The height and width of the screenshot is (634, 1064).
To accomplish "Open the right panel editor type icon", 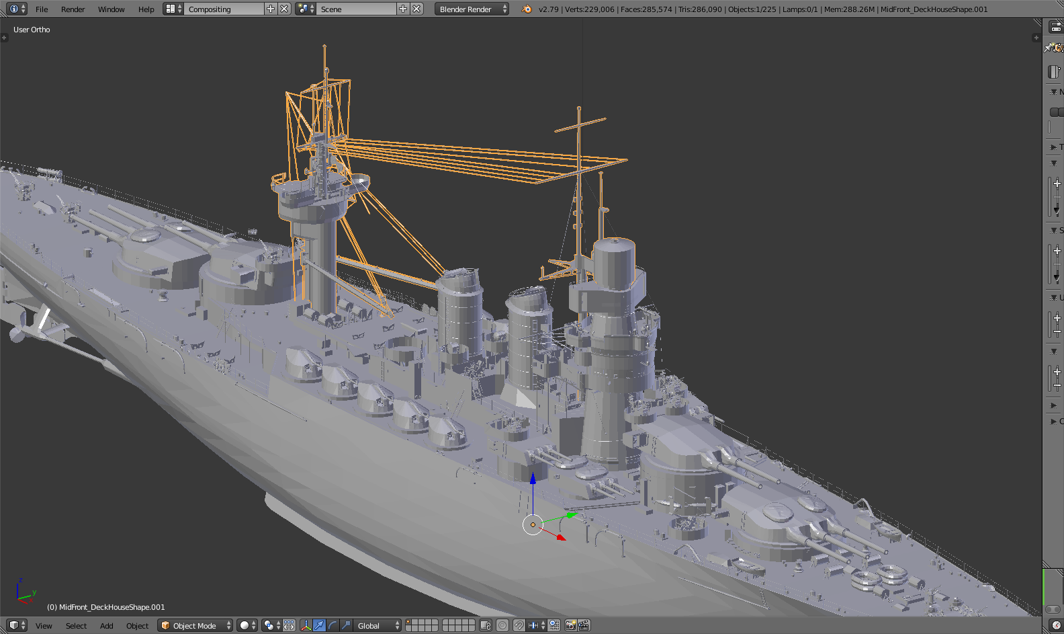I will (1056, 27).
